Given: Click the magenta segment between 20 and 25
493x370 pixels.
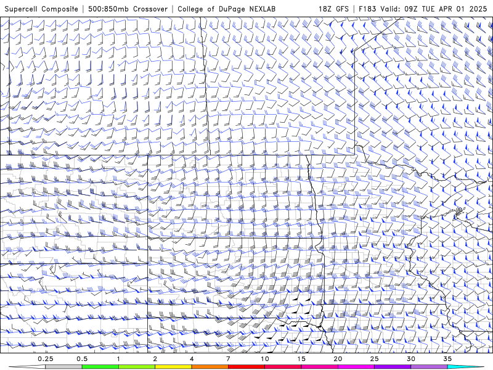Looking at the screenshot, I should (356, 367).
